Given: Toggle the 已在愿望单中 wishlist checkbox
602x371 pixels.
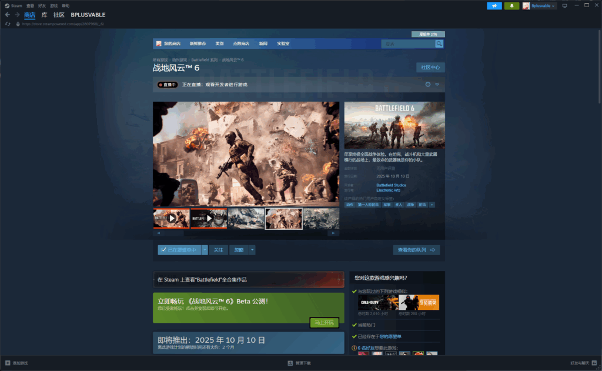Looking at the screenshot, I should click(163, 250).
